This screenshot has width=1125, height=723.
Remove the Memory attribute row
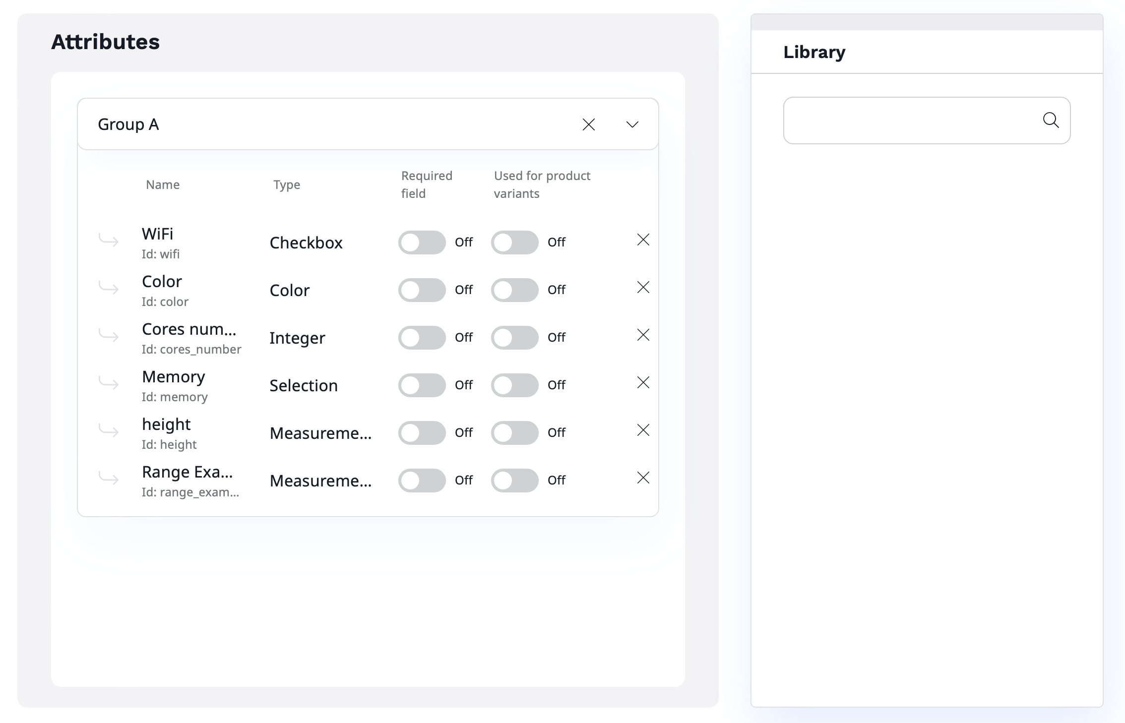pyautogui.click(x=643, y=383)
